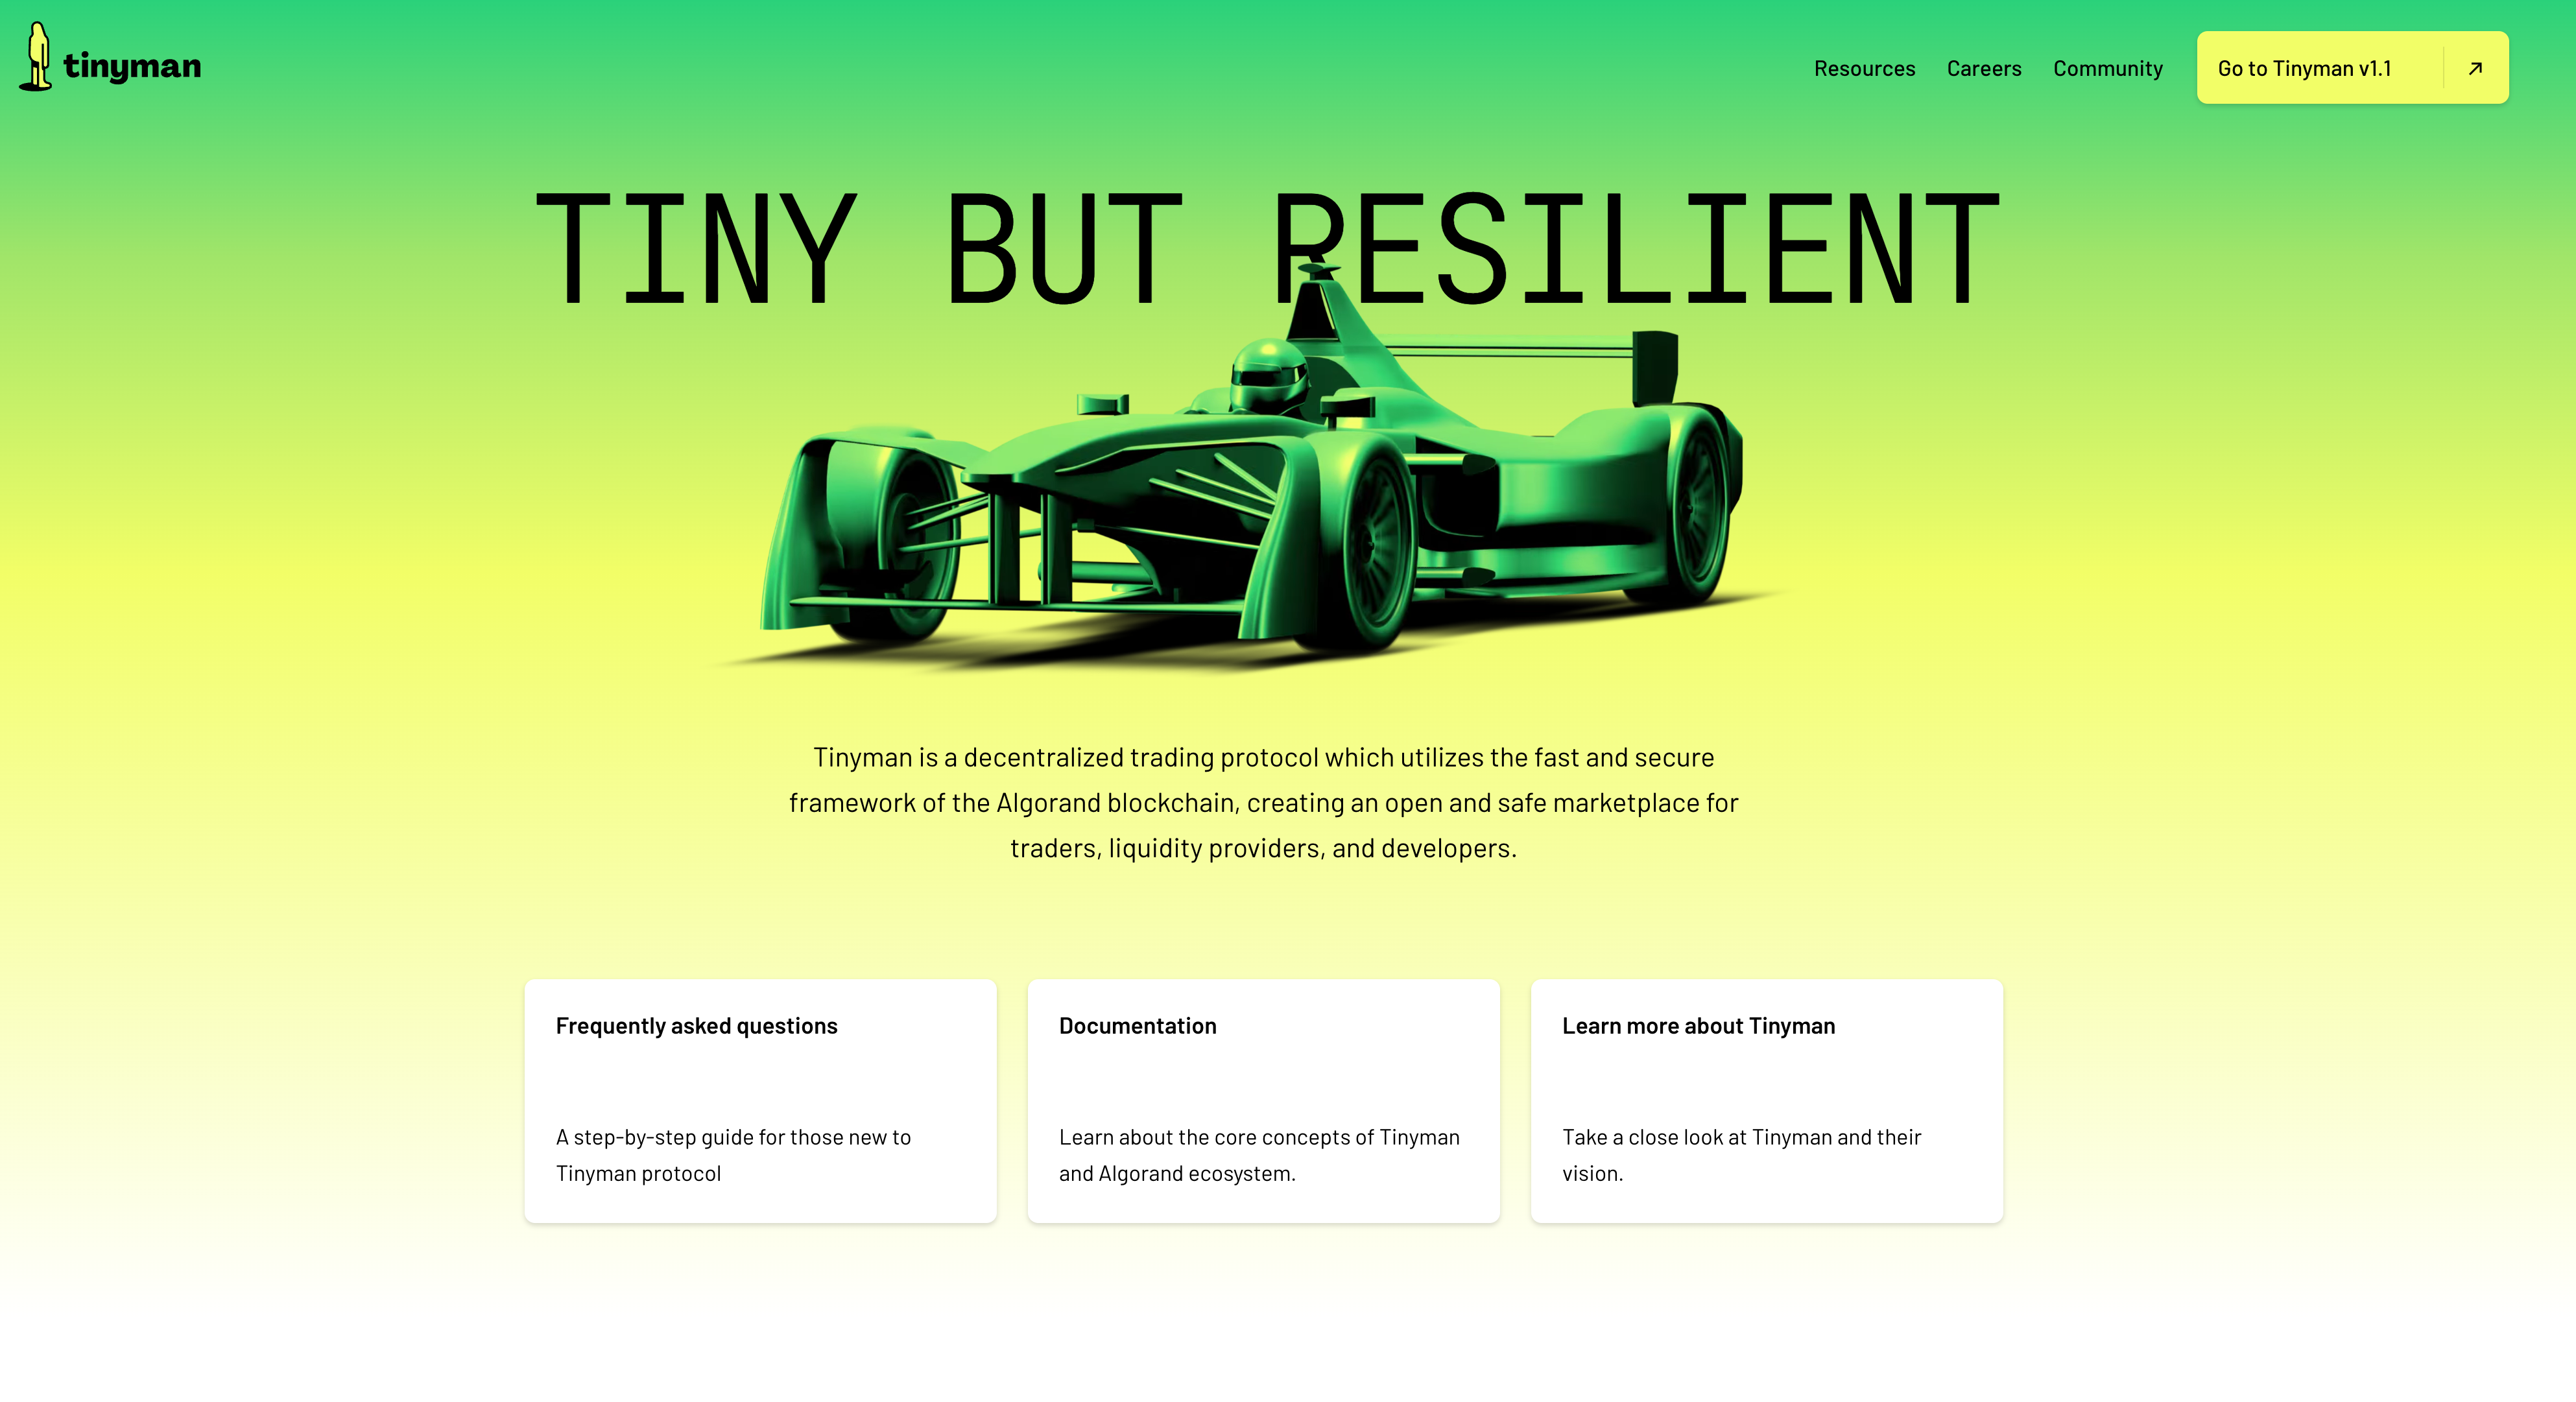Screen dimensions: 2576x1402
Task: Open the Community menu
Action: [x=2108, y=68]
